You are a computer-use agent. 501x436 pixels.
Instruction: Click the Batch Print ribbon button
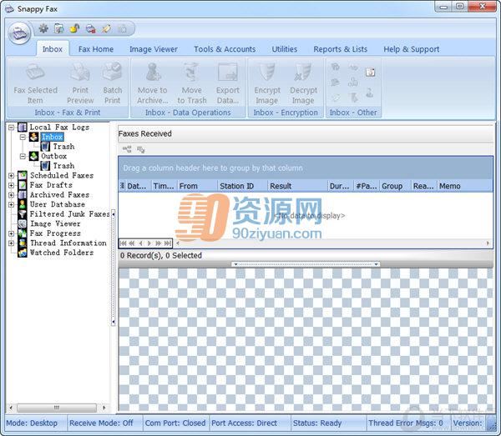(112, 83)
